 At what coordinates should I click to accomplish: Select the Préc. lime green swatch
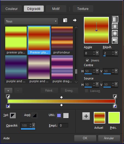pyautogui.click(x=114, y=118)
